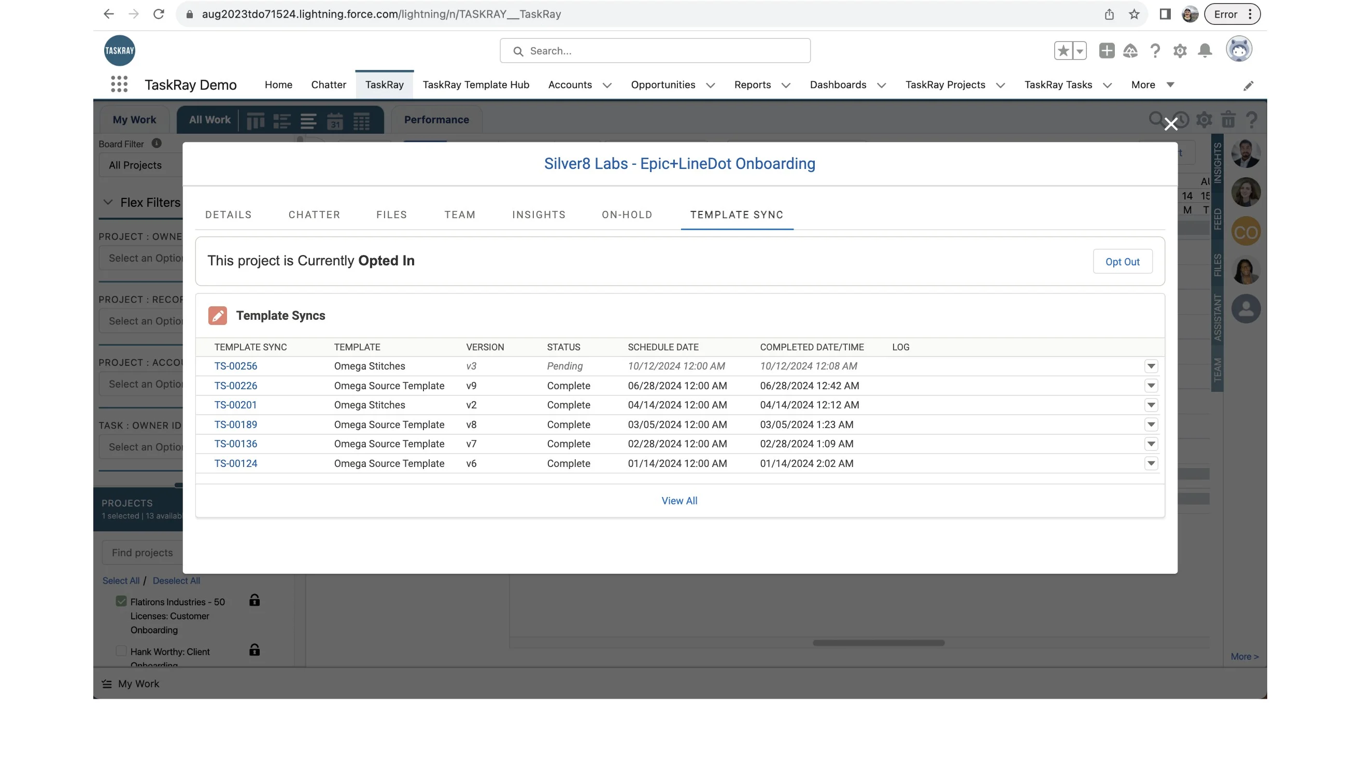Viewport: 1360px width, 765px height.
Task: Click the CO team member avatar
Action: click(x=1246, y=231)
